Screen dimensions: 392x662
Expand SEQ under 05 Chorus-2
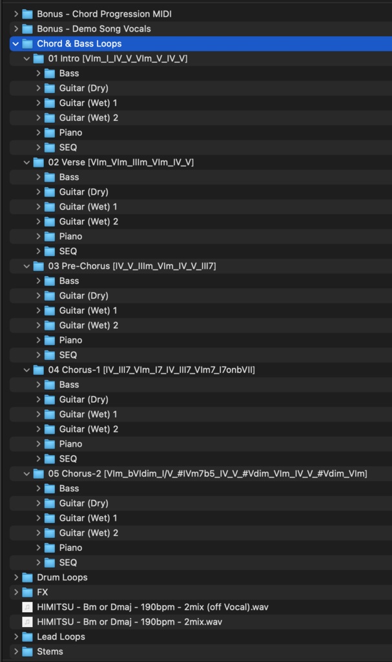coord(38,562)
